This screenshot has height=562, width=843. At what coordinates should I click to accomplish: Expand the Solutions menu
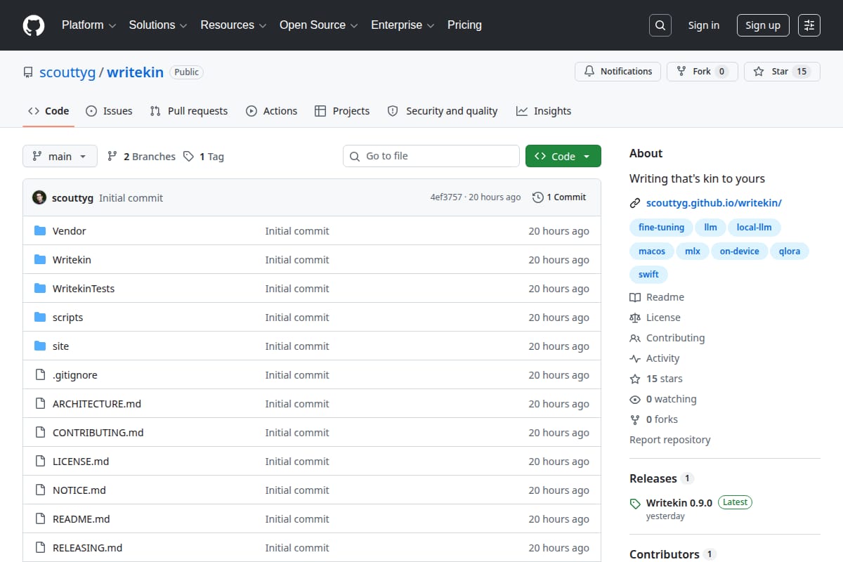tap(158, 25)
